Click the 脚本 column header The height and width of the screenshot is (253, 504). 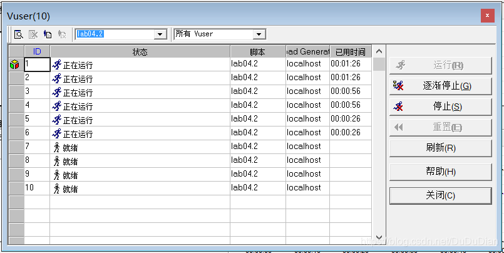tap(258, 51)
